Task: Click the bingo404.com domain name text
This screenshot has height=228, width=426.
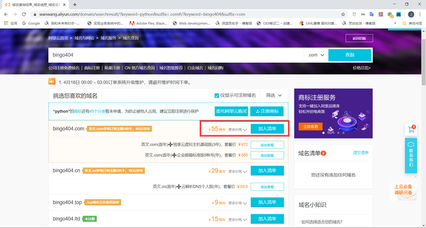Action: (x=69, y=129)
